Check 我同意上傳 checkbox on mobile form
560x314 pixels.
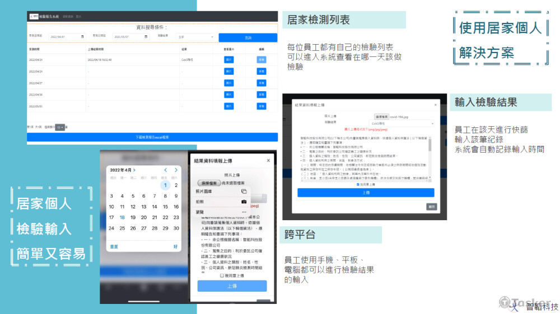[222, 275]
